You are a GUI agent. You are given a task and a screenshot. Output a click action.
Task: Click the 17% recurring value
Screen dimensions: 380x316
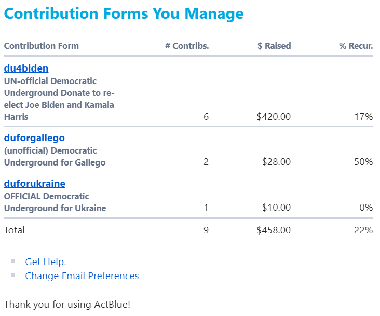pyautogui.click(x=363, y=117)
